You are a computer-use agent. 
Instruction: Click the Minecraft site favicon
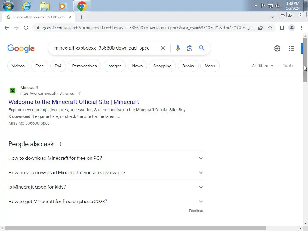13,91
